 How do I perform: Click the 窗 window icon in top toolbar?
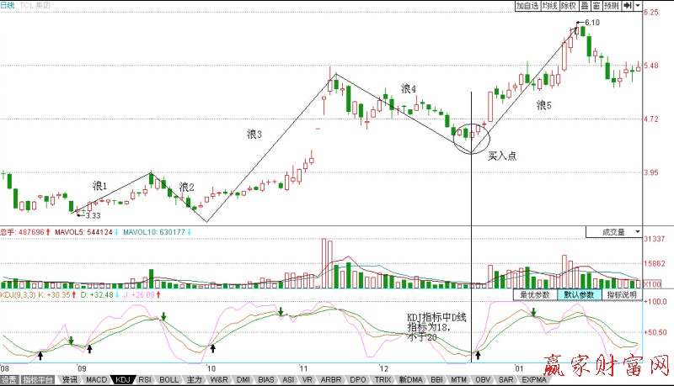[x=596, y=6]
